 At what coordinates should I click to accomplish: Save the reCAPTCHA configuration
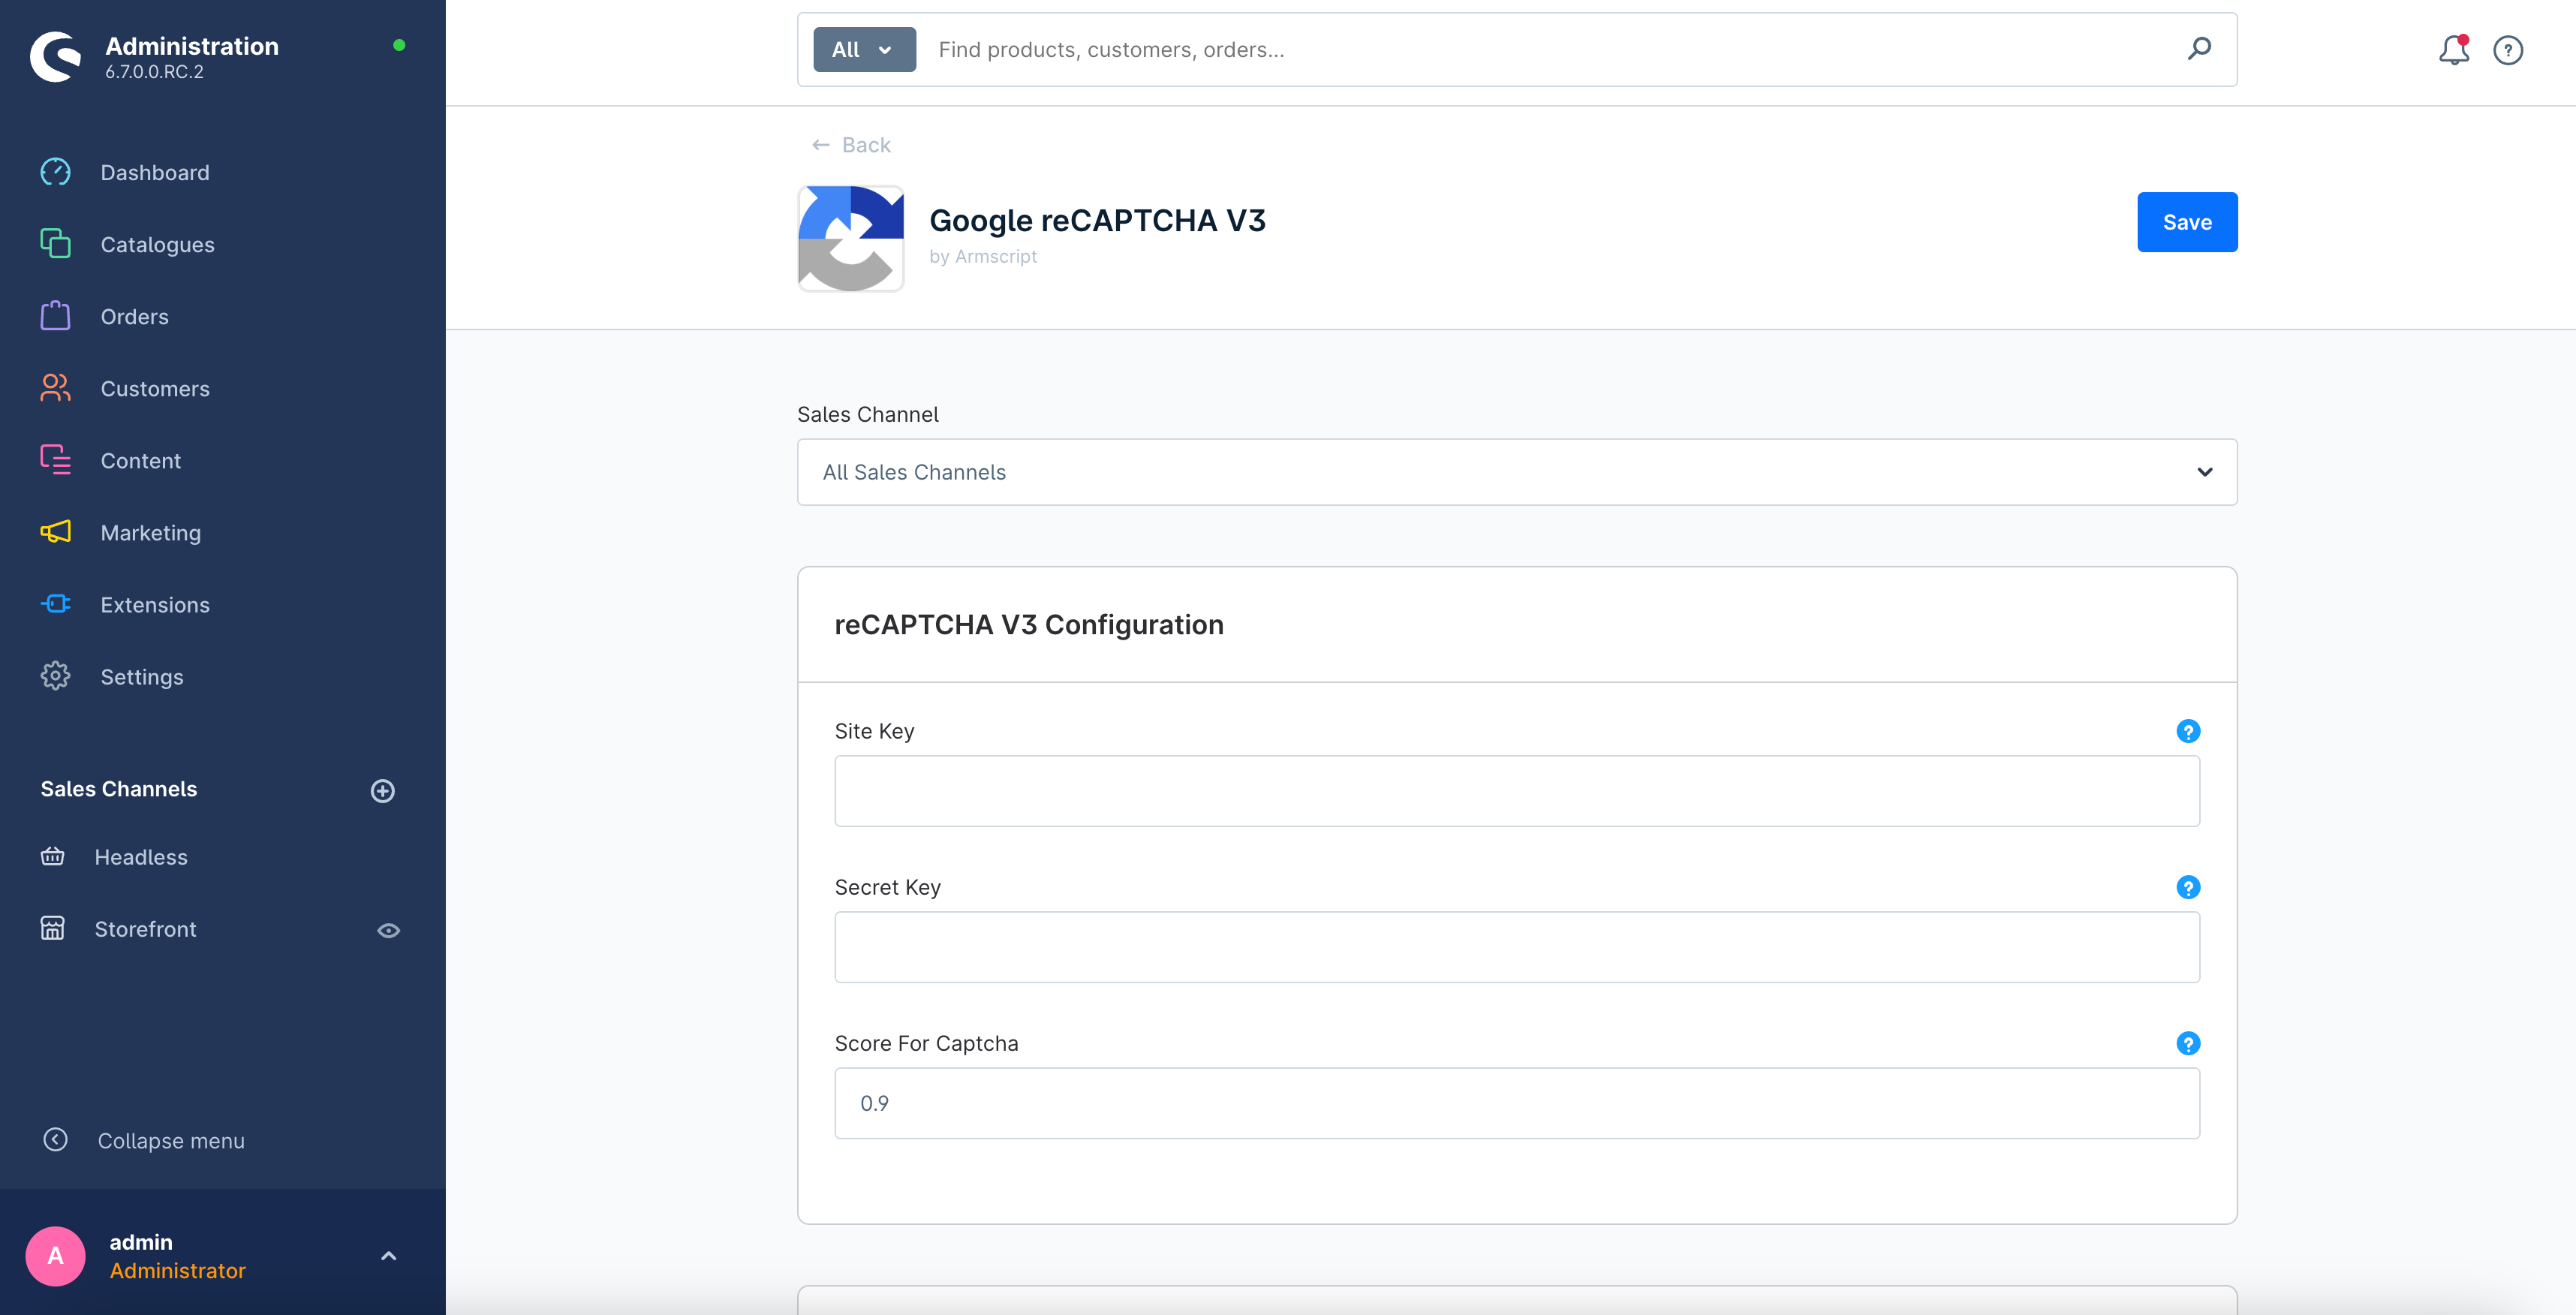point(2187,222)
